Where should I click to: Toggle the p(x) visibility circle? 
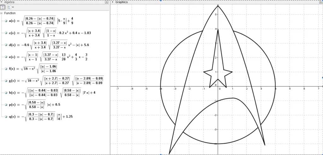coord(6,104)
